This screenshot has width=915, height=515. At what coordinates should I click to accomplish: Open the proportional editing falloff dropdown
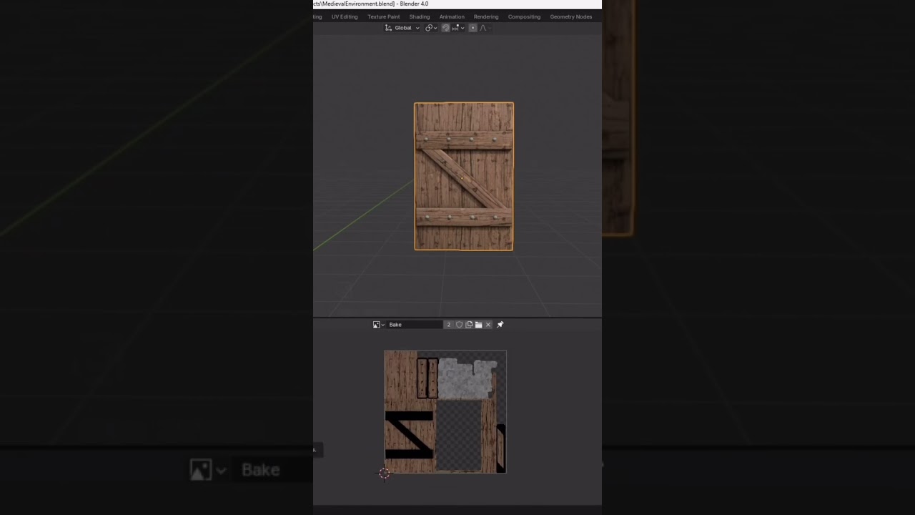(484, 28)
